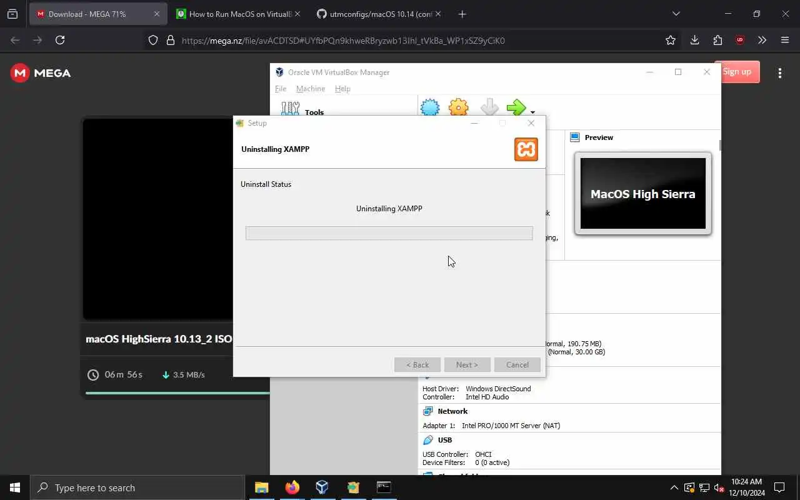Screen dimensions: 800x500
Task: Click the uninstall progress bar
Action: 389,233
